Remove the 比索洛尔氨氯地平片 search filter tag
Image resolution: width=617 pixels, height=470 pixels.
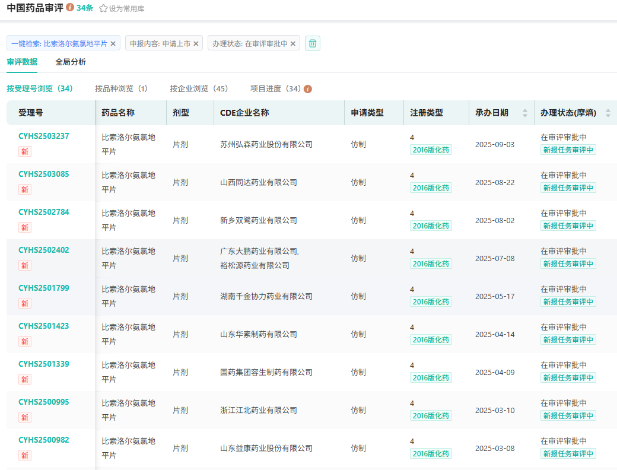113,43
